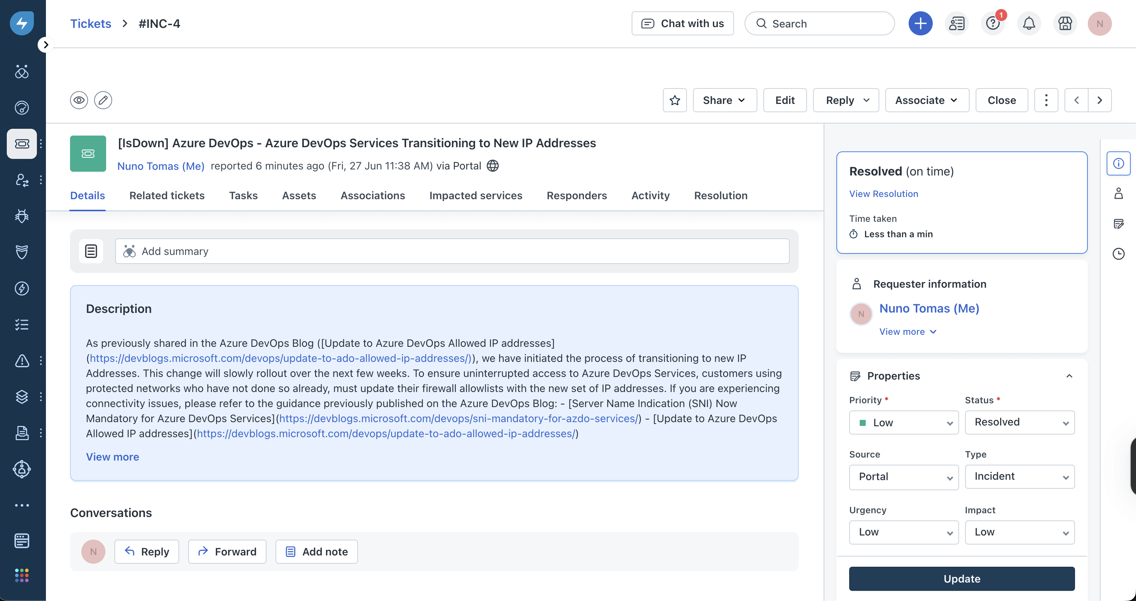Star this ticket as favorite
The height and width of the screenshot is (601, 1136).
[675, 100]
